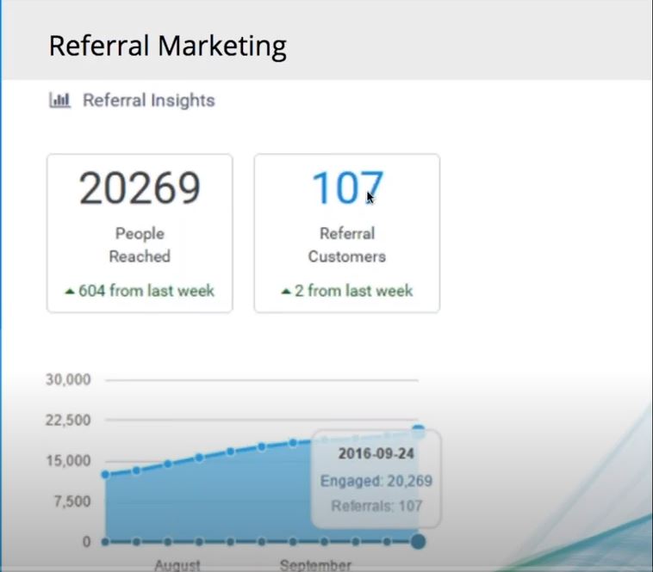Screen dimensions: 653x572
Task: Click the 7,500 y-axis label
Action: pyautogui.click(x=72, y=501)
